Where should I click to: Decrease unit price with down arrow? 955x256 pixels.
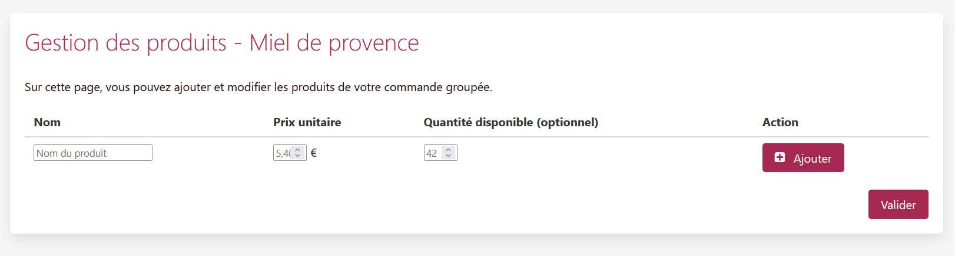(x=298, y=156)
